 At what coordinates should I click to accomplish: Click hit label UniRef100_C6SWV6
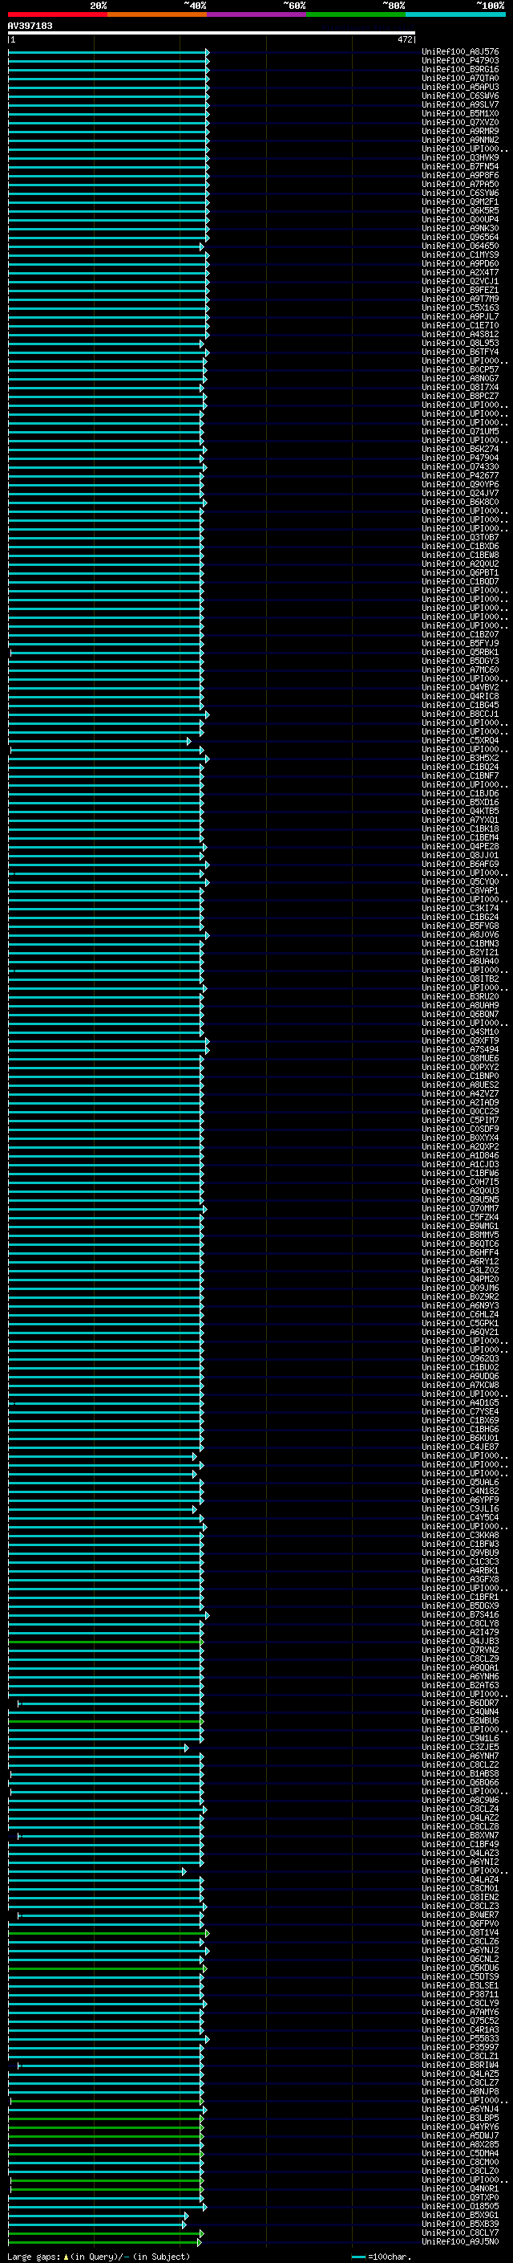pos(460,96)
